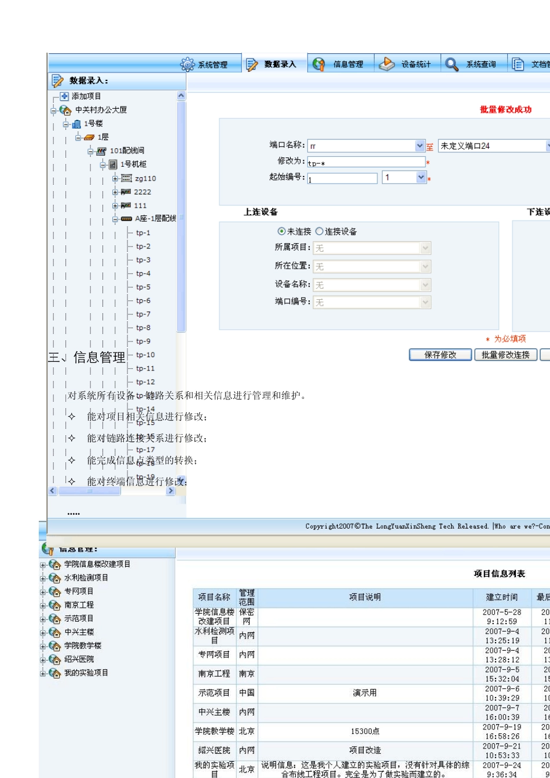Click the 101配线间 room icon
The image size is (550, 778).
pos(101,151)
